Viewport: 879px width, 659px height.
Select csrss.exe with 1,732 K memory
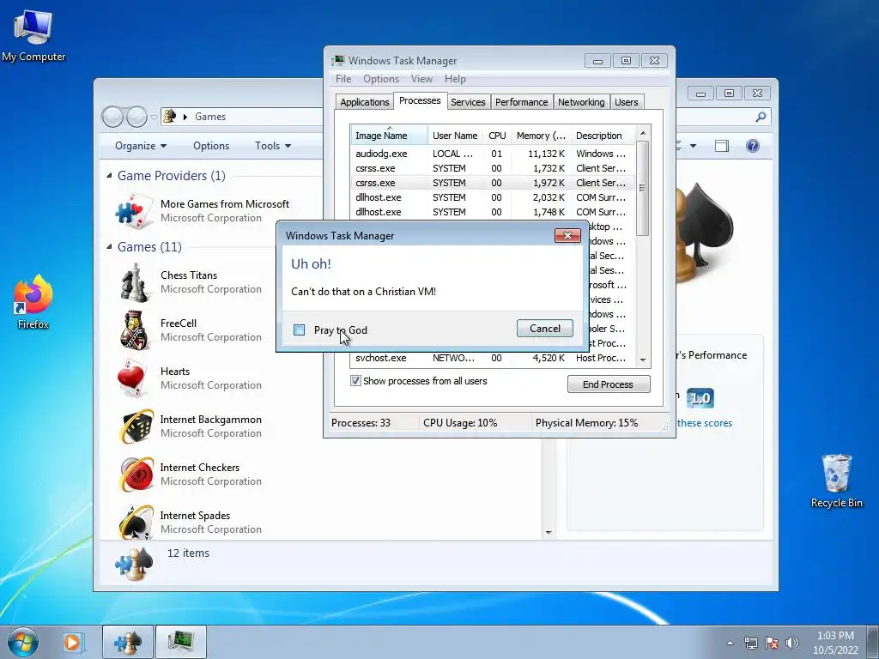(x=493, y=168)
